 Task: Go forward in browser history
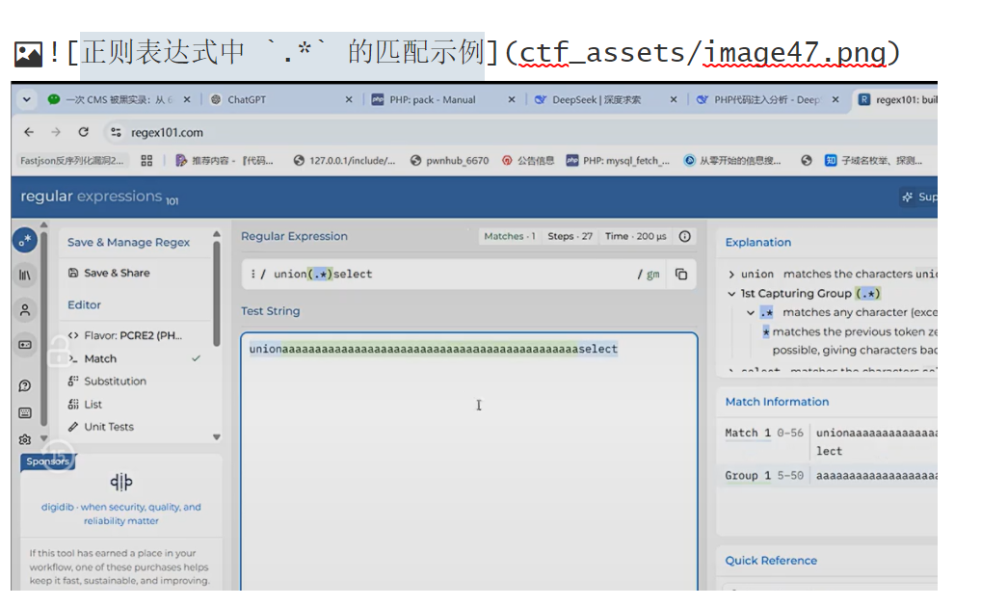pyautogui.click(x=56, y=132)
